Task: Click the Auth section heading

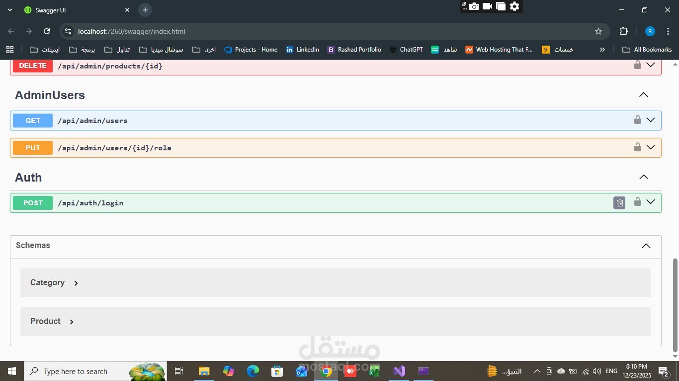Action: [28, 178]
